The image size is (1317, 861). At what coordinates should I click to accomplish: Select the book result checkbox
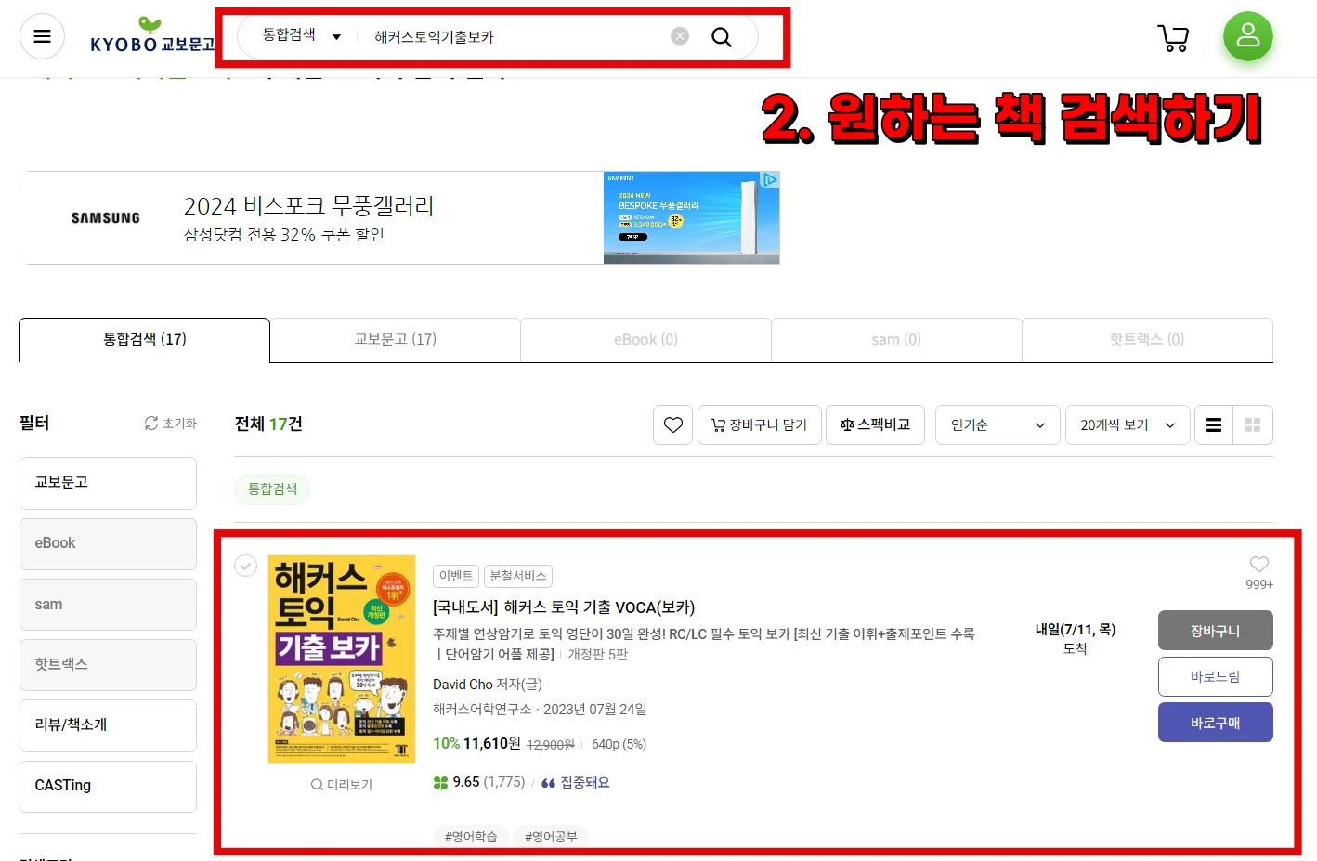point(245,566)
